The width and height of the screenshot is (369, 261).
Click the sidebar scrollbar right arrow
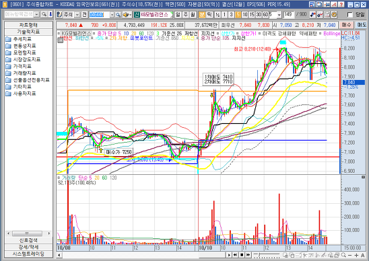point(49,233)
